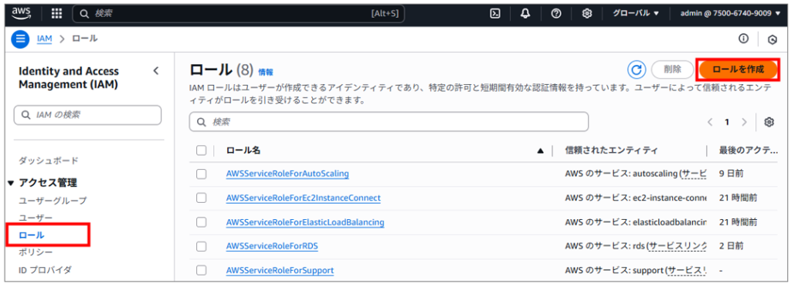791x287 pixels.
Task: Open the AWS services grid menu
Action: coord(57,14)
